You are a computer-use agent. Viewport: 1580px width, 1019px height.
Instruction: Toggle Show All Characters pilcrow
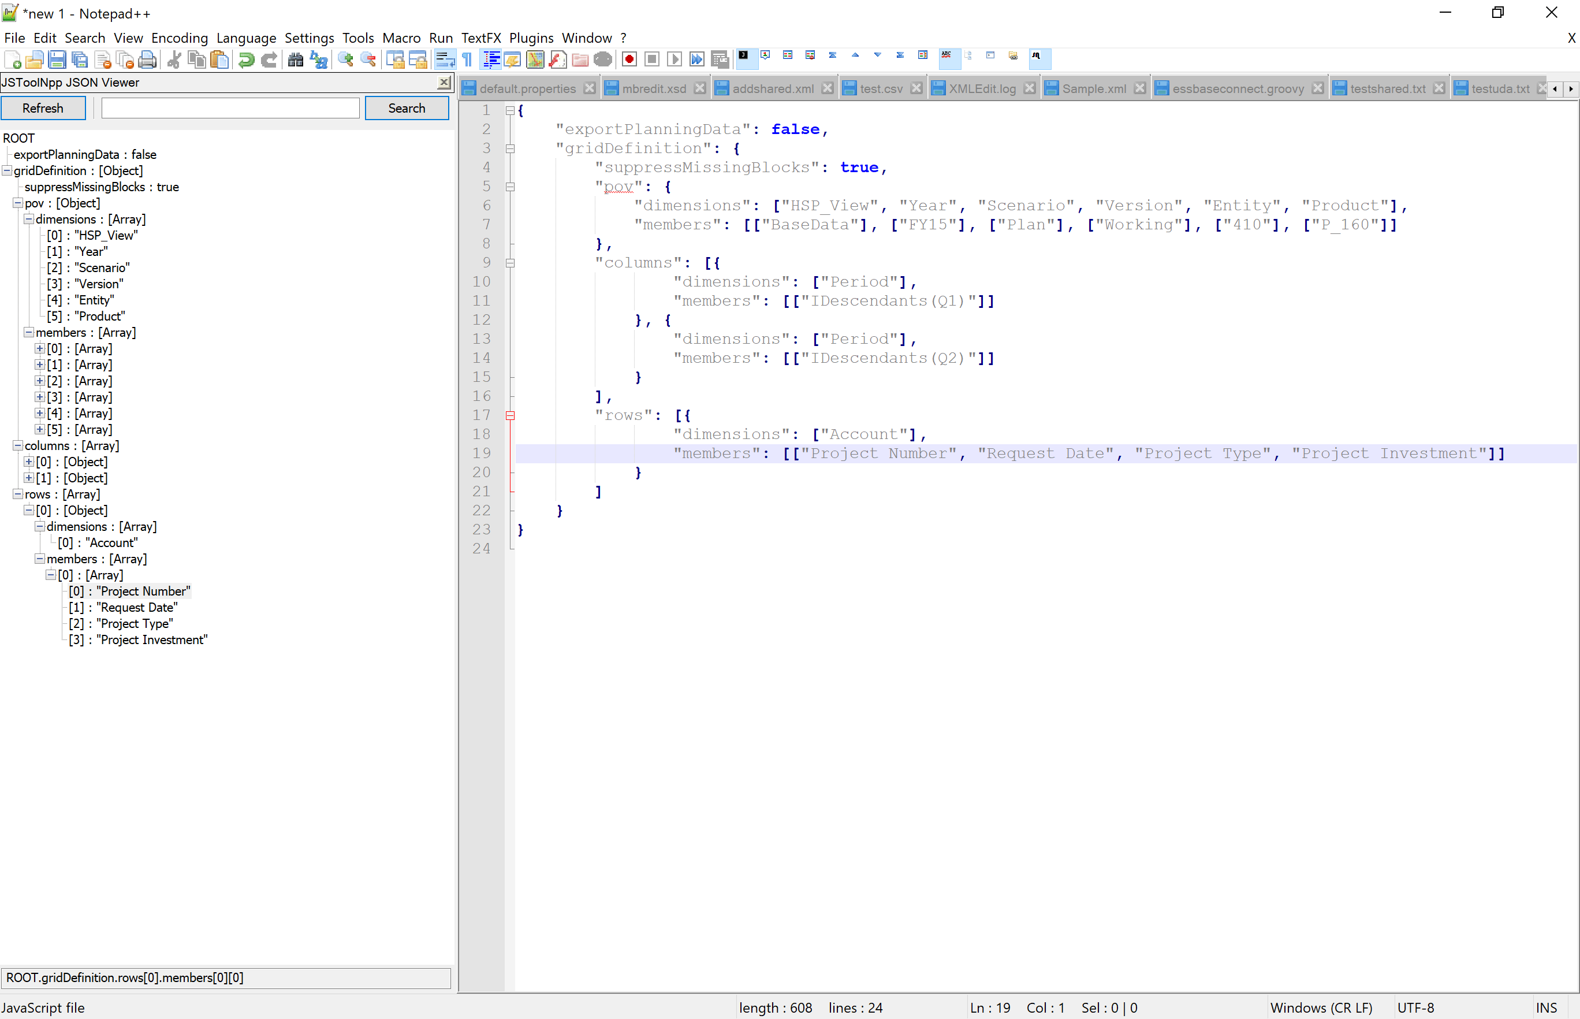[x=467, y=59]
